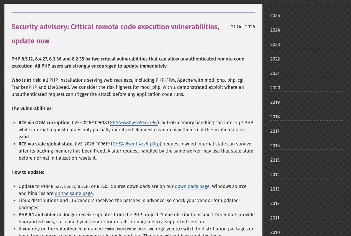
Task: Go to the 2011 archive year
Action: pos(275,218)
